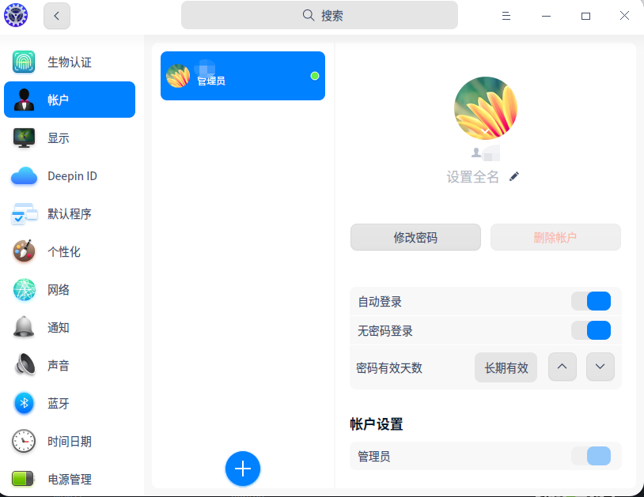The image size is (644, 497).
Task: Decrease password validity with down stepper
Action: (x=600, y=367)
